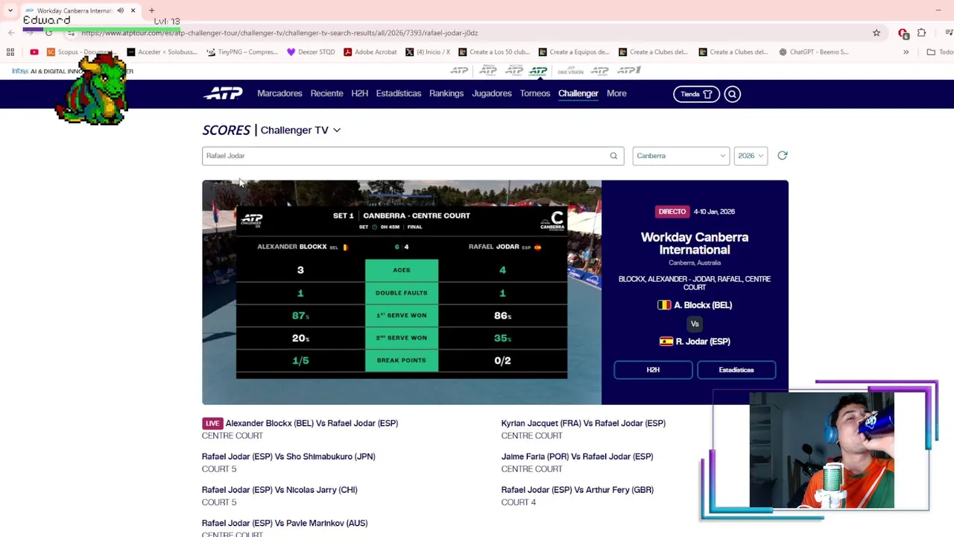Open YouTube bookmark icon
The image size is (954, 537).
click(x=34, y=52)
